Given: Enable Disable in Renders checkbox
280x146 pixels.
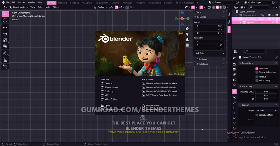Looking at the screenshot, I should click(x=257, y=72).
